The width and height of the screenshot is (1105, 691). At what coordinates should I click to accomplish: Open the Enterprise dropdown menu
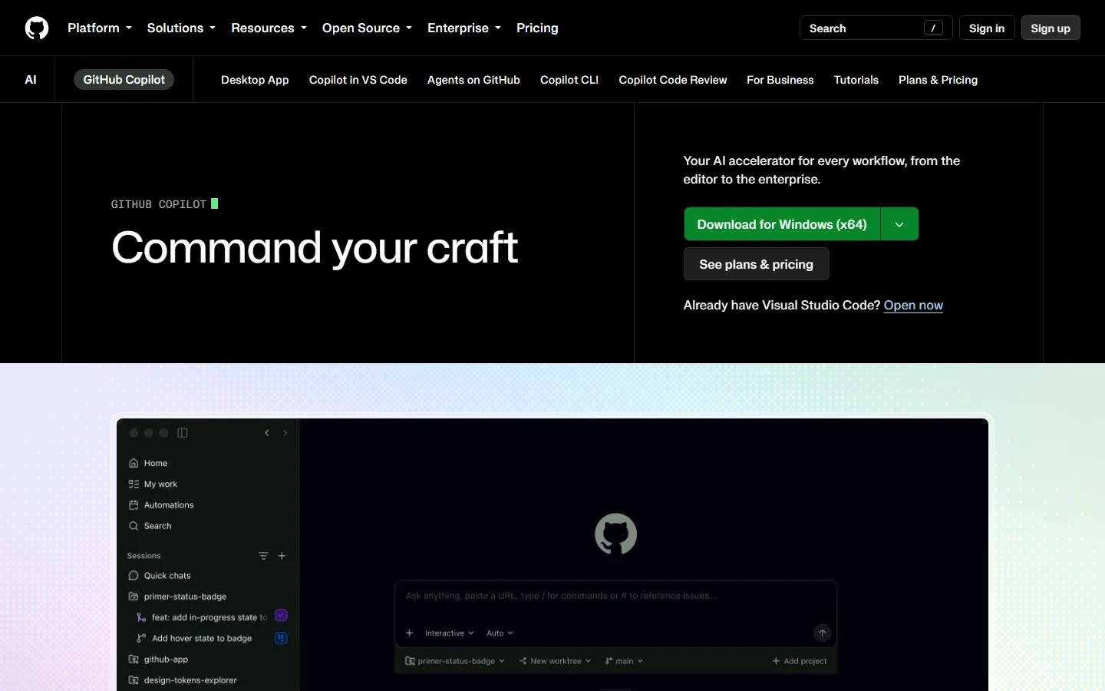pos(464,28)
